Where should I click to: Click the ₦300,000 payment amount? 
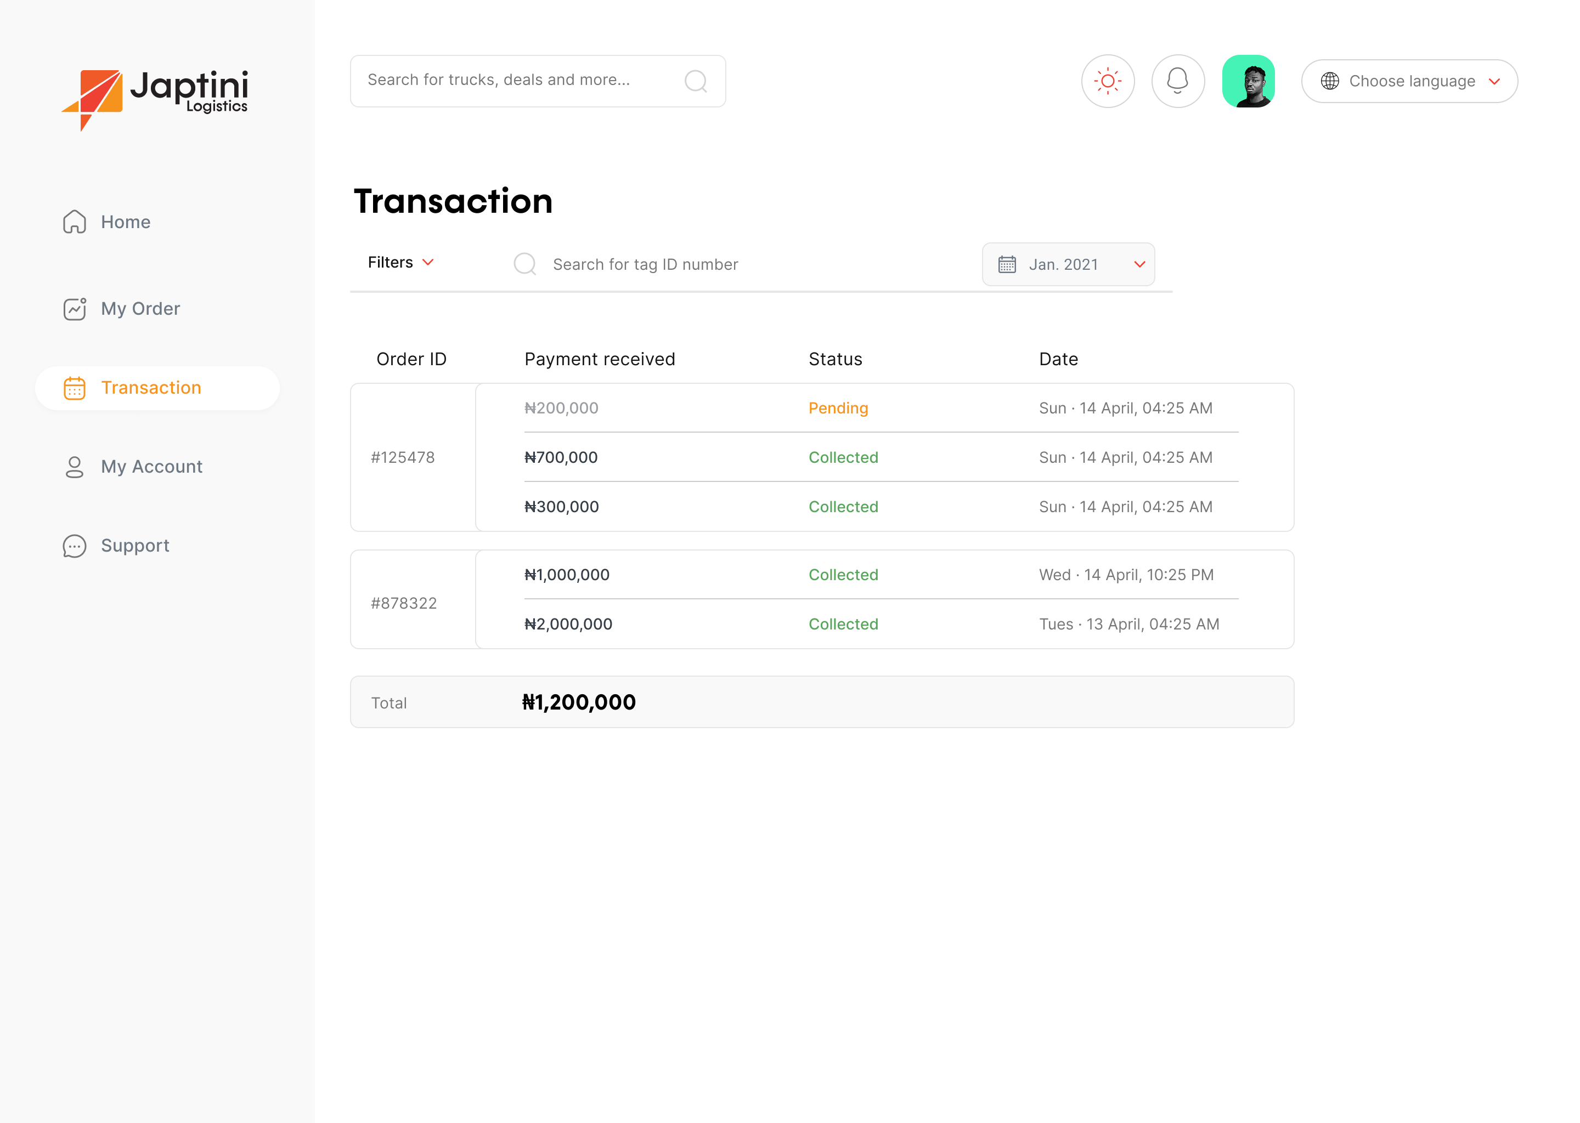click(x=562, y=507)
